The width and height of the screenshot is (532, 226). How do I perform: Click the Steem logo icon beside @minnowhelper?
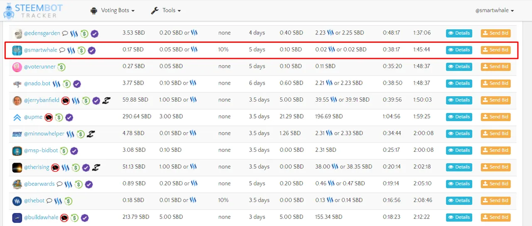pyautogui.click(x=71, y=134)
